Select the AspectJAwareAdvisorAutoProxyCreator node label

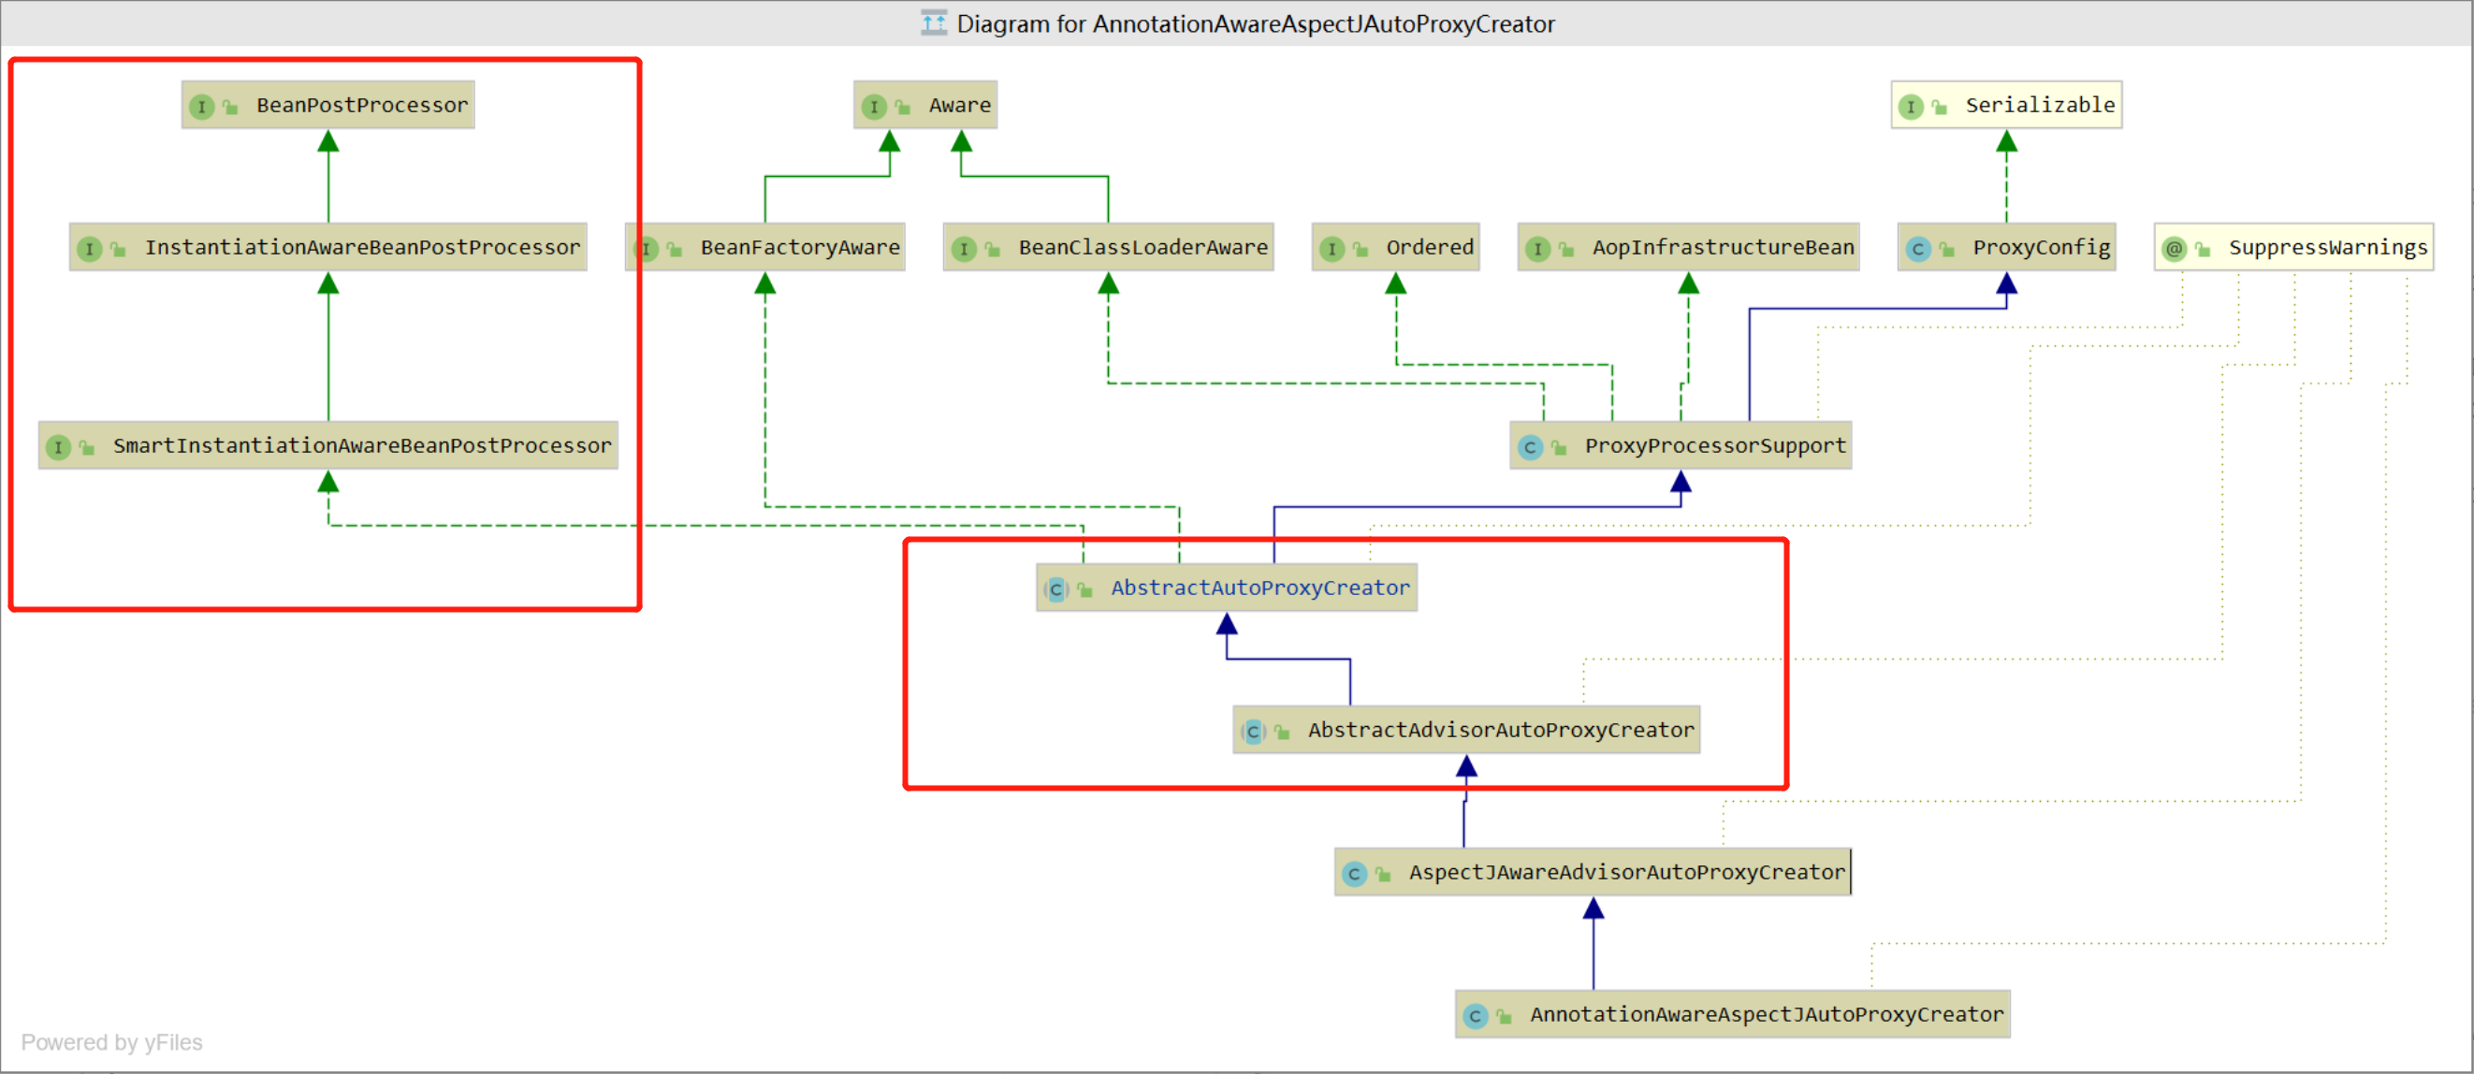click(x=1627, y=871)
